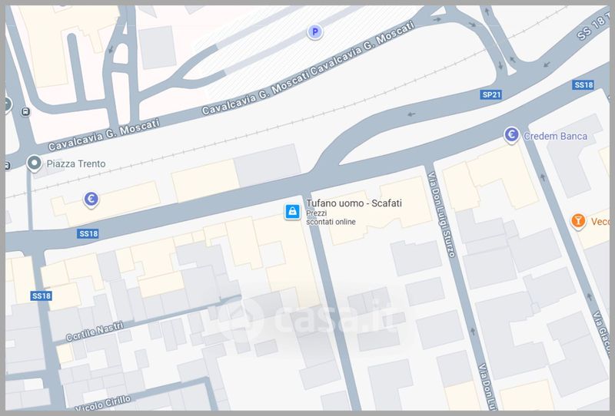Open the Tufano uomo - Scafati label
This screenshot has width=615, height=416.
click(x=354, y=203)
